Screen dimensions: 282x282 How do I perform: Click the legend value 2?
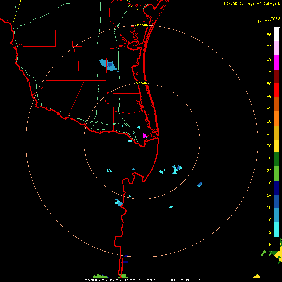[270, 232]
